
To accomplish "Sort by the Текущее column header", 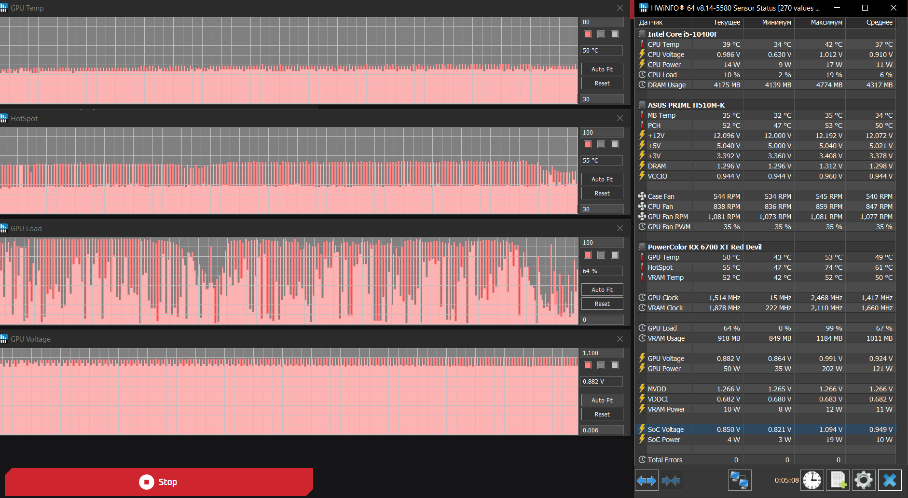I will click(718, 22).
